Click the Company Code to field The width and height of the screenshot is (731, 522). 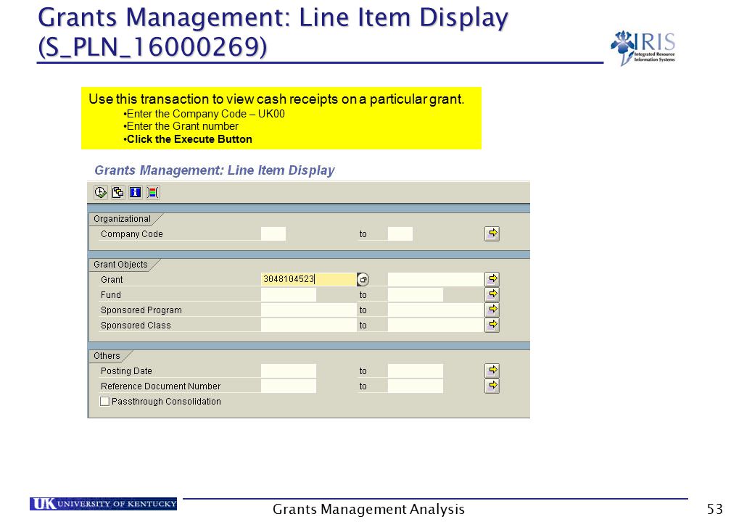pyautogui.click(x=400, y=233)
